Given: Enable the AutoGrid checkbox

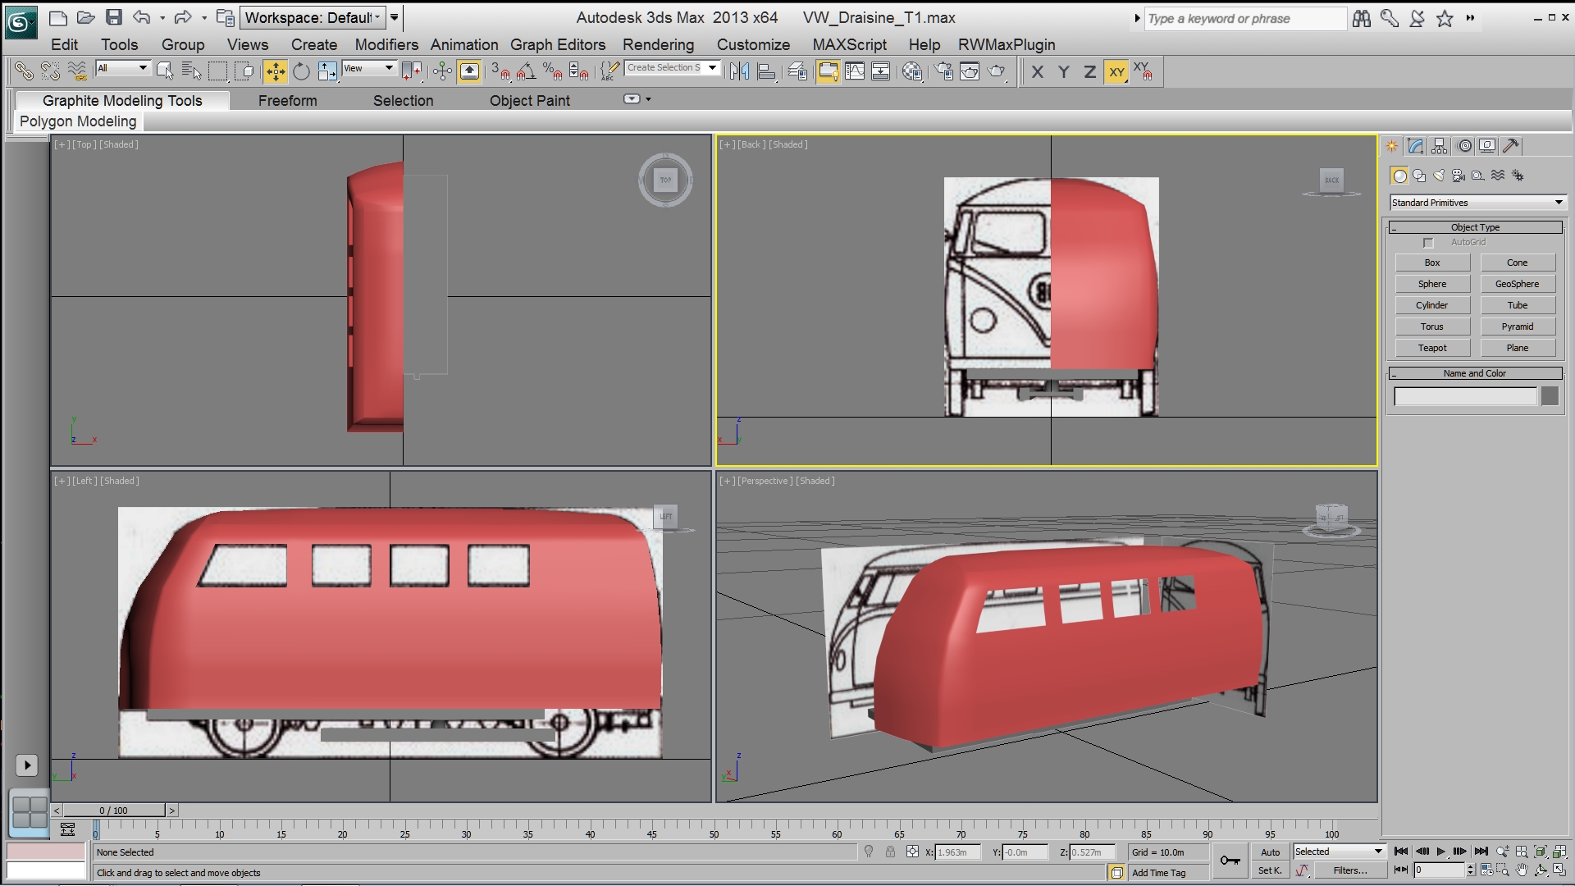Looking at the screenshot, I should [1428, 243].
